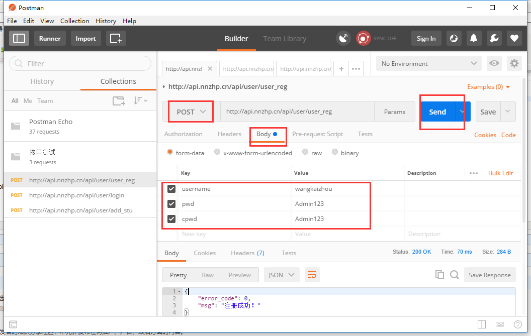Toggle two-pane layout icon in status bar

click(482, 325)
